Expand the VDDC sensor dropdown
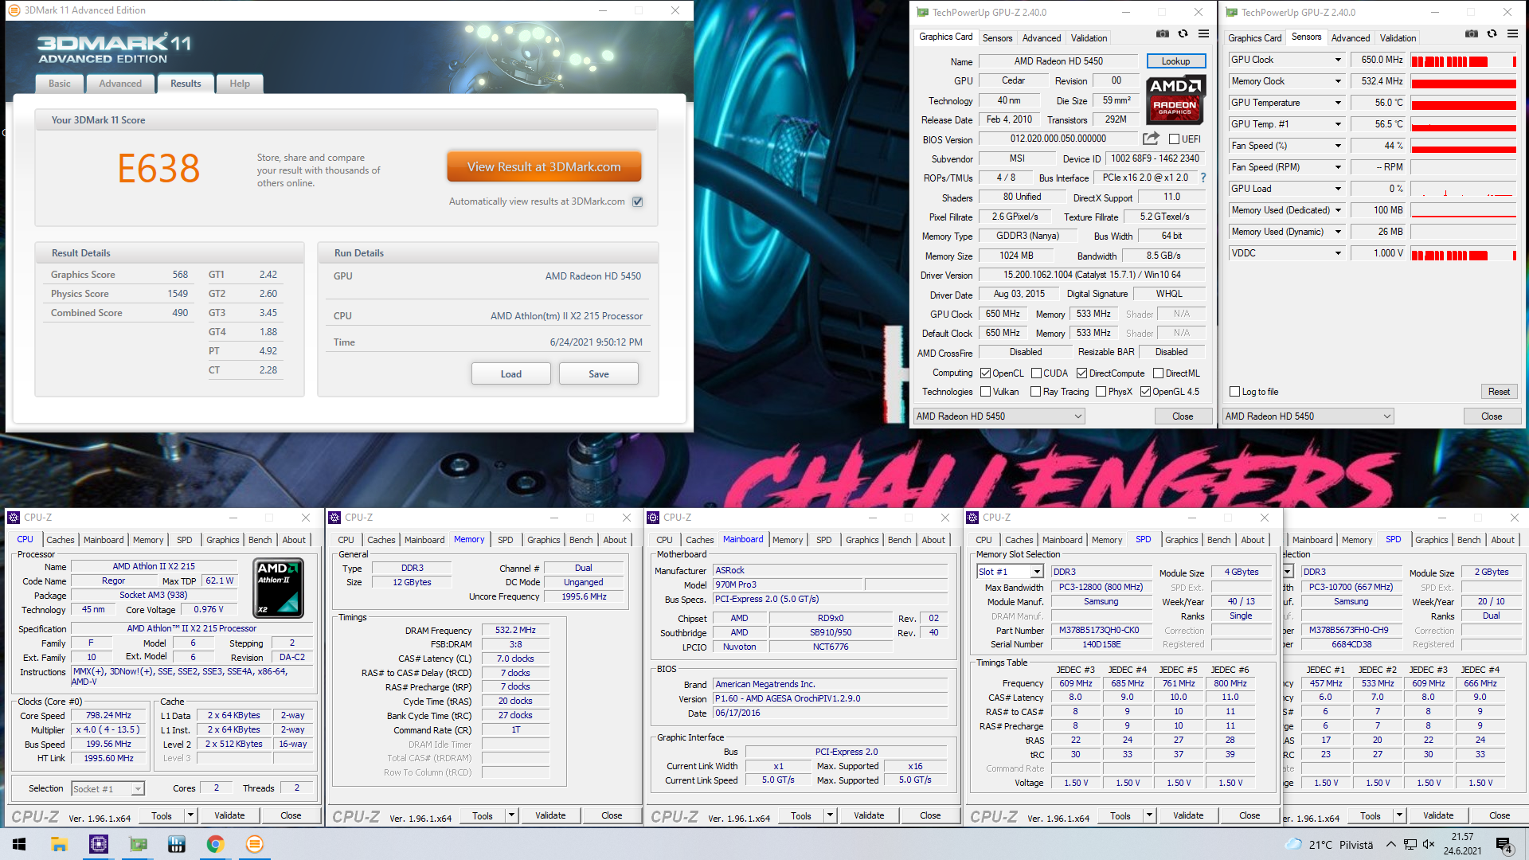1529x860 pixels. [x=1338, y=253]
